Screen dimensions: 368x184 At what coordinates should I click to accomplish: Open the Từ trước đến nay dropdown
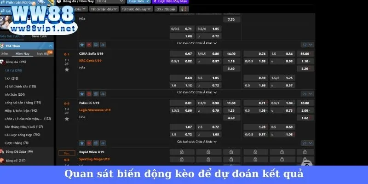(137, 9)
